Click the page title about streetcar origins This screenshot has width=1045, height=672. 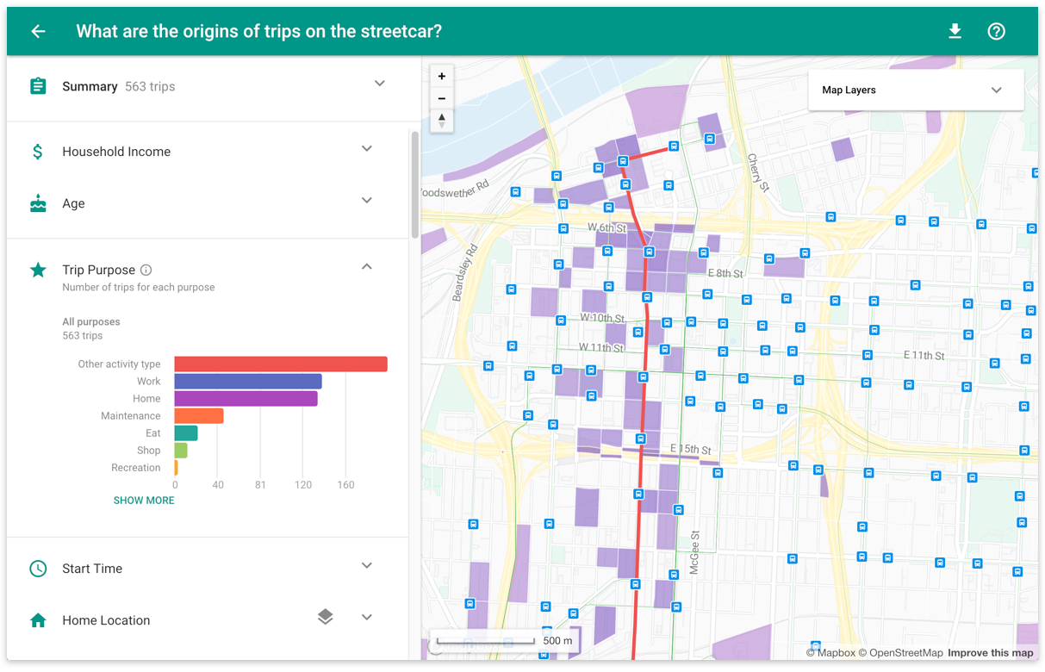click(258, 32)
